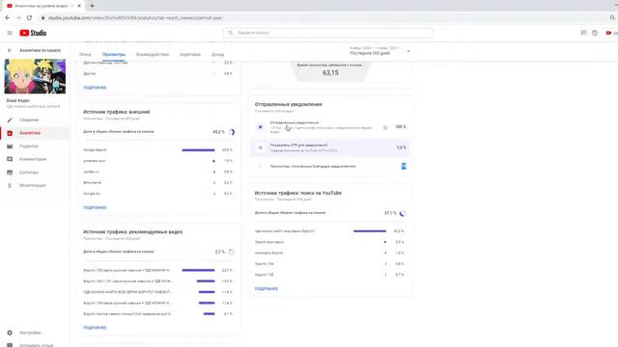
Task: Open the Последние 365 дней date range dropdown
Action: 379,51
